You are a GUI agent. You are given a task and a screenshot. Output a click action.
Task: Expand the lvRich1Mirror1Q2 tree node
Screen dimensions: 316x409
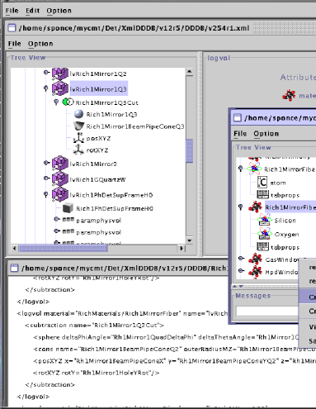[46, 73]
